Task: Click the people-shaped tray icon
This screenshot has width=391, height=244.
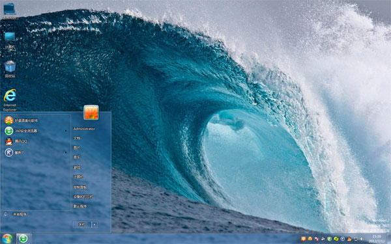Action: 323,239
